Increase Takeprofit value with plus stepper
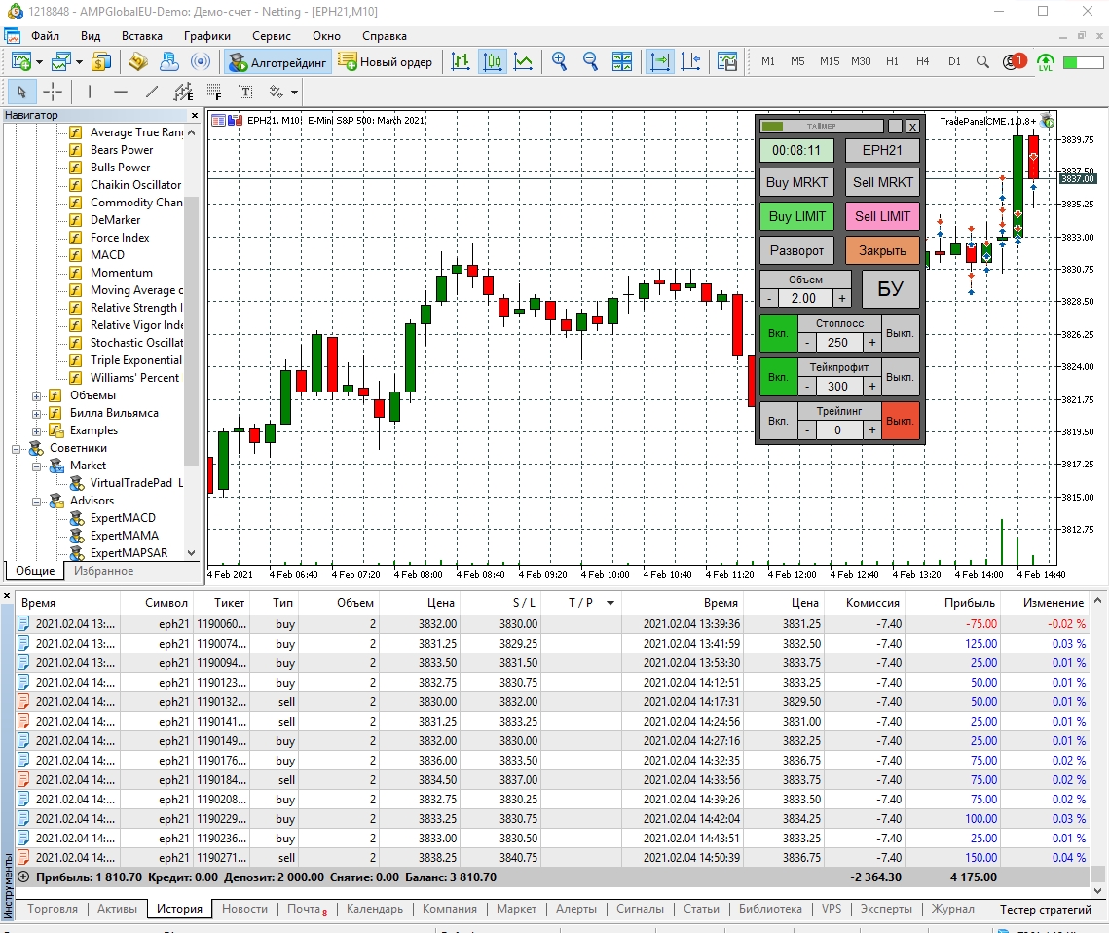1109x933 pixels. 872,387
